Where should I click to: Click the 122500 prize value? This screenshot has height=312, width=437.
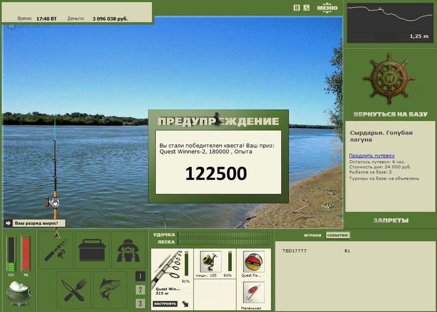[x=216, y=173]
